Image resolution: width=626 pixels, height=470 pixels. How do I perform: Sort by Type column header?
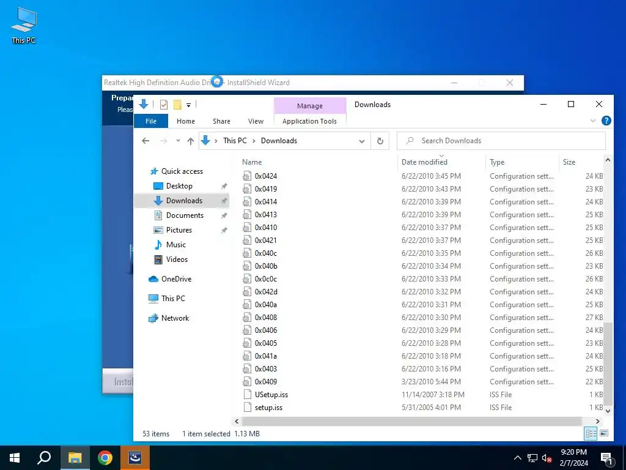[497, 162]
